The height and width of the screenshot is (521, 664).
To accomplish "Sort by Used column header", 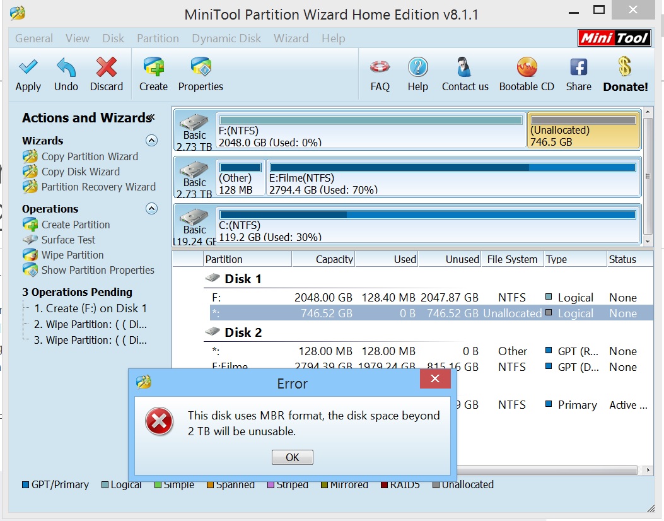I will 386,259.
